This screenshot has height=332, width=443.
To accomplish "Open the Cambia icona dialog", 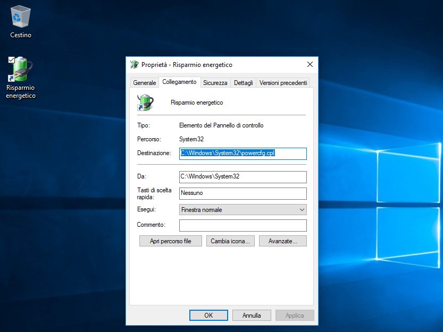I will (x=230, y=241).
